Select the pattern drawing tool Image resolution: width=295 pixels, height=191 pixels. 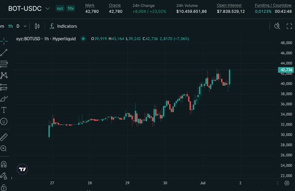(4, 76)
